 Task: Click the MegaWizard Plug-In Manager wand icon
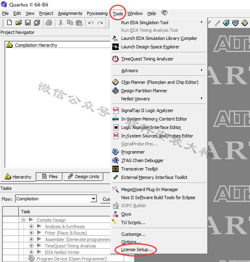click(x=116, y=189)
